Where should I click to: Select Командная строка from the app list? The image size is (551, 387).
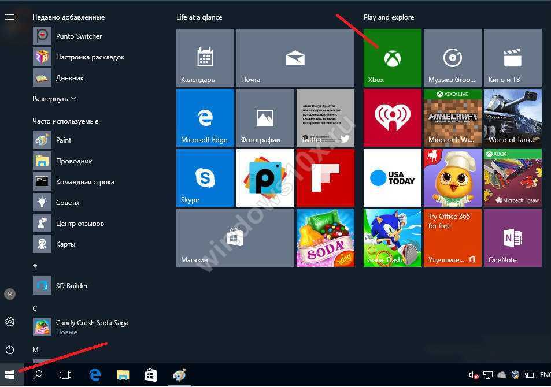click(85, 182)
